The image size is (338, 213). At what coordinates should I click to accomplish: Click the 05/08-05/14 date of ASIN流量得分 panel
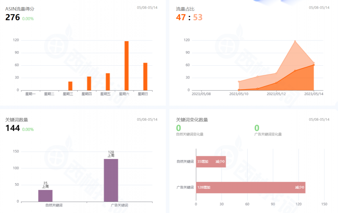tap(147, 8)
